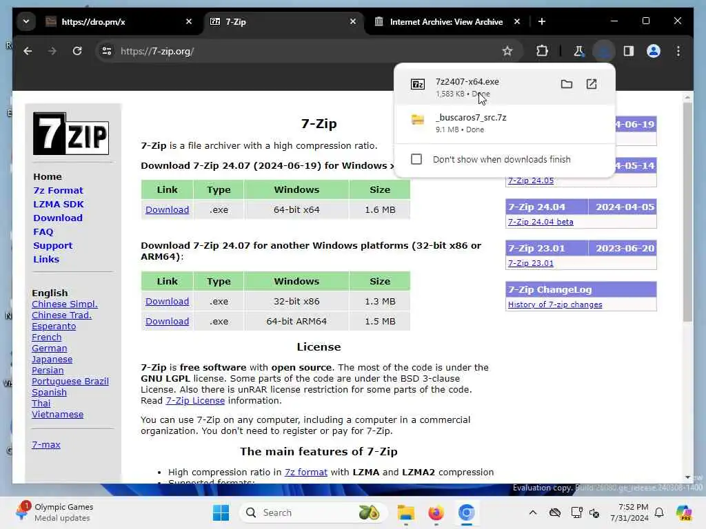Open the Chrome profile avatar
The height and width of the screenshot is (529, 706).
(x=654, y=51)
